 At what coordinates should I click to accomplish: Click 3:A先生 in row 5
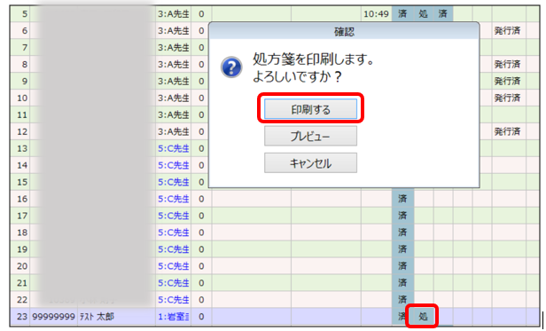pos(173,14)
